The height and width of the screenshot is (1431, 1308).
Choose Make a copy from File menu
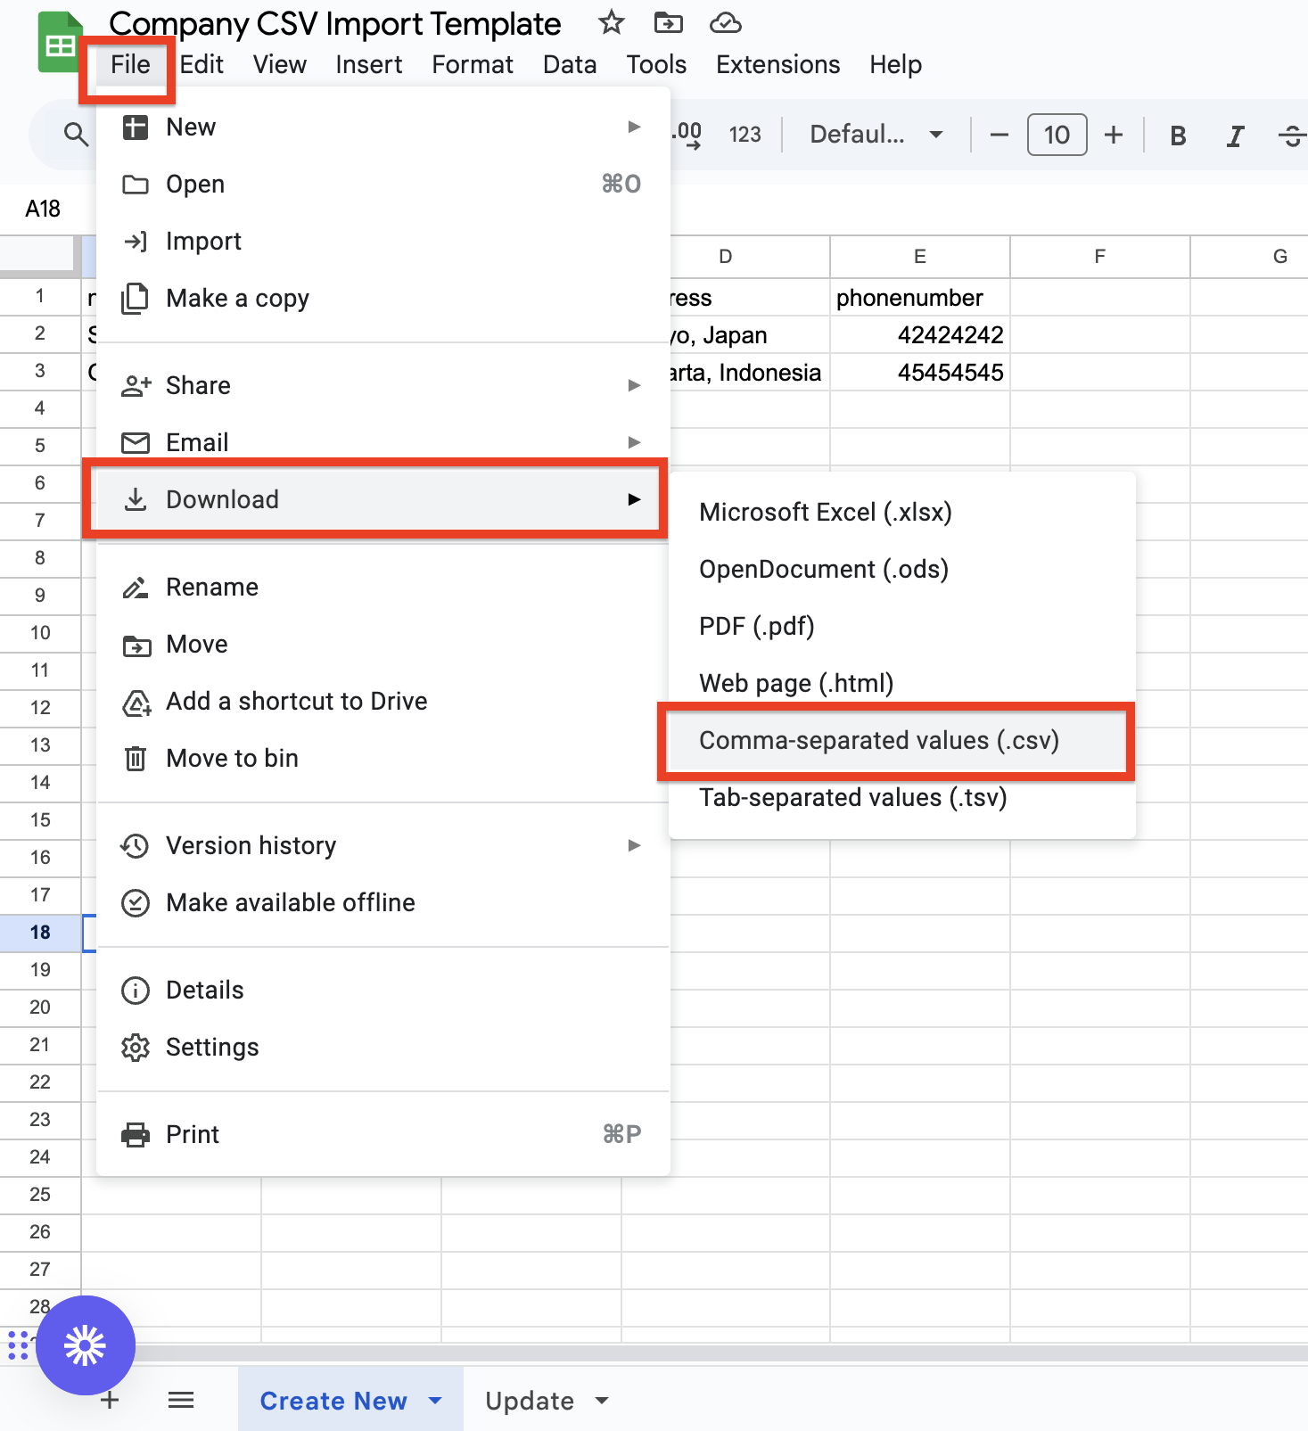(x=237, y=298)
